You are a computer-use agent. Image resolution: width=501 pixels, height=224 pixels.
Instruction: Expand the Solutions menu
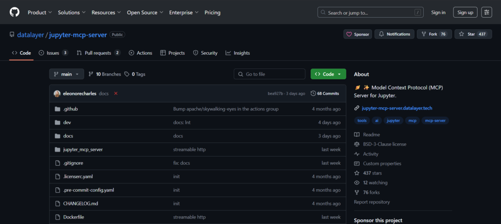[71, 12]
